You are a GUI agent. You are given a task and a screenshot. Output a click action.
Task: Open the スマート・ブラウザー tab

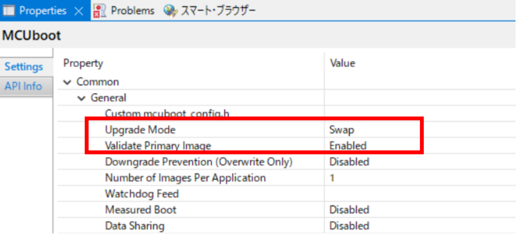tap(218, 11)
